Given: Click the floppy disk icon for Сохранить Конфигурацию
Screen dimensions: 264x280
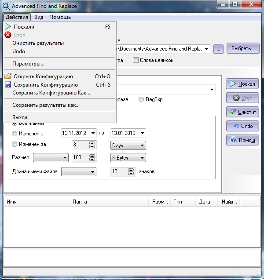Looking at the screenshot, I should point(8,84).
